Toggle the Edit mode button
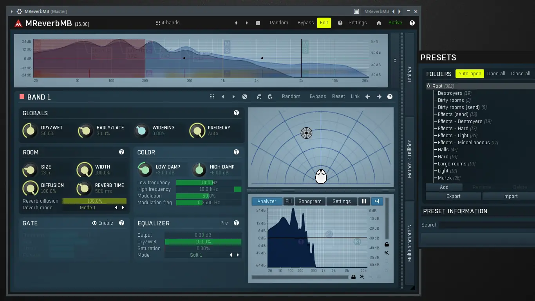 coord(324,23)
